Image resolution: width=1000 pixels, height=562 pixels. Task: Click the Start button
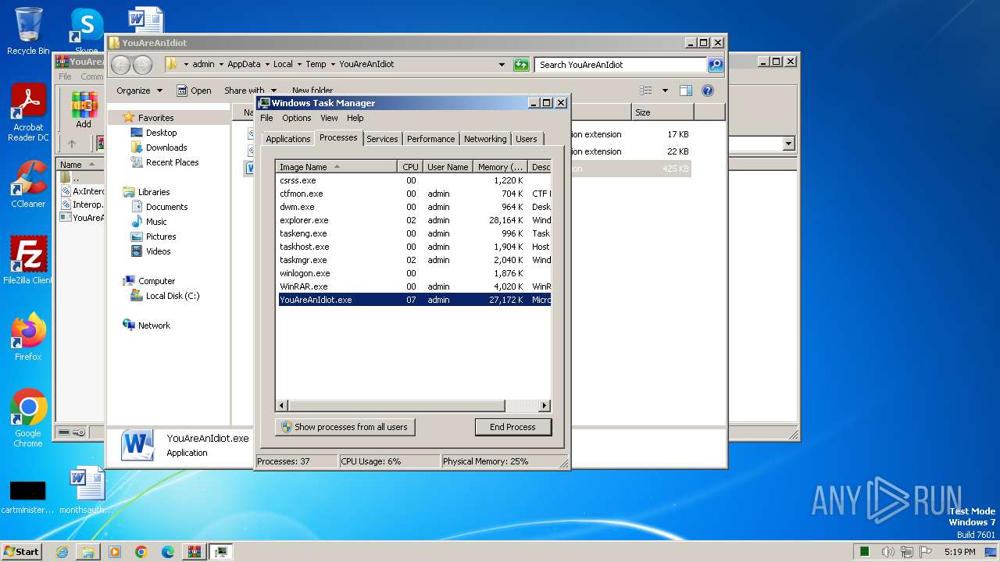click(23, 552)
